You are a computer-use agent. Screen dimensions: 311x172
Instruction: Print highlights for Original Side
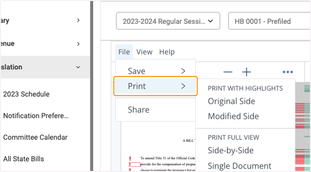tap(231, 101)
